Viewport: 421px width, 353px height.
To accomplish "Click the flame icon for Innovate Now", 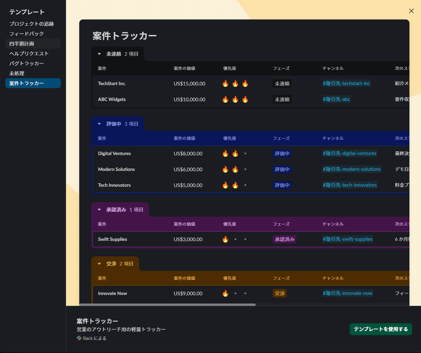I will pyautogui.click(x=225, y=293).
